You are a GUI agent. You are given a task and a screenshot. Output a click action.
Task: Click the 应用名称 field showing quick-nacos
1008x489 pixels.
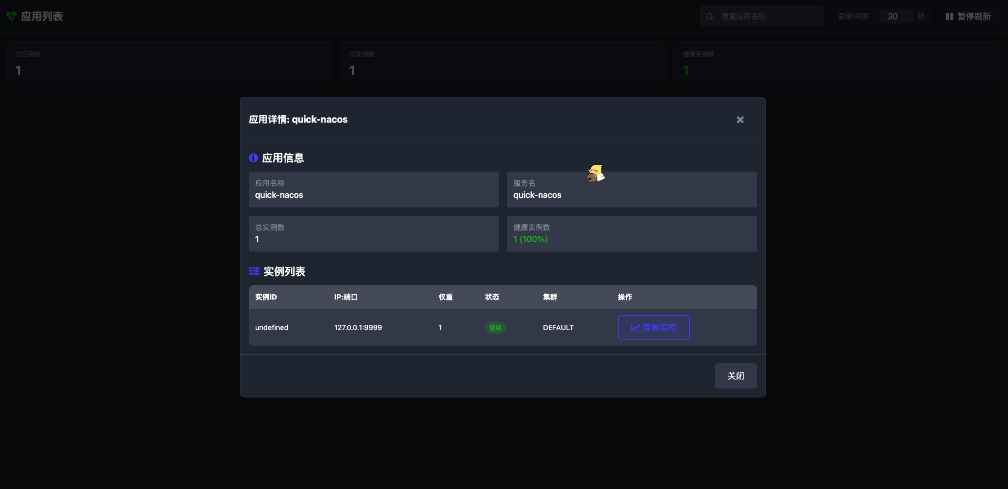coord(373,189)
